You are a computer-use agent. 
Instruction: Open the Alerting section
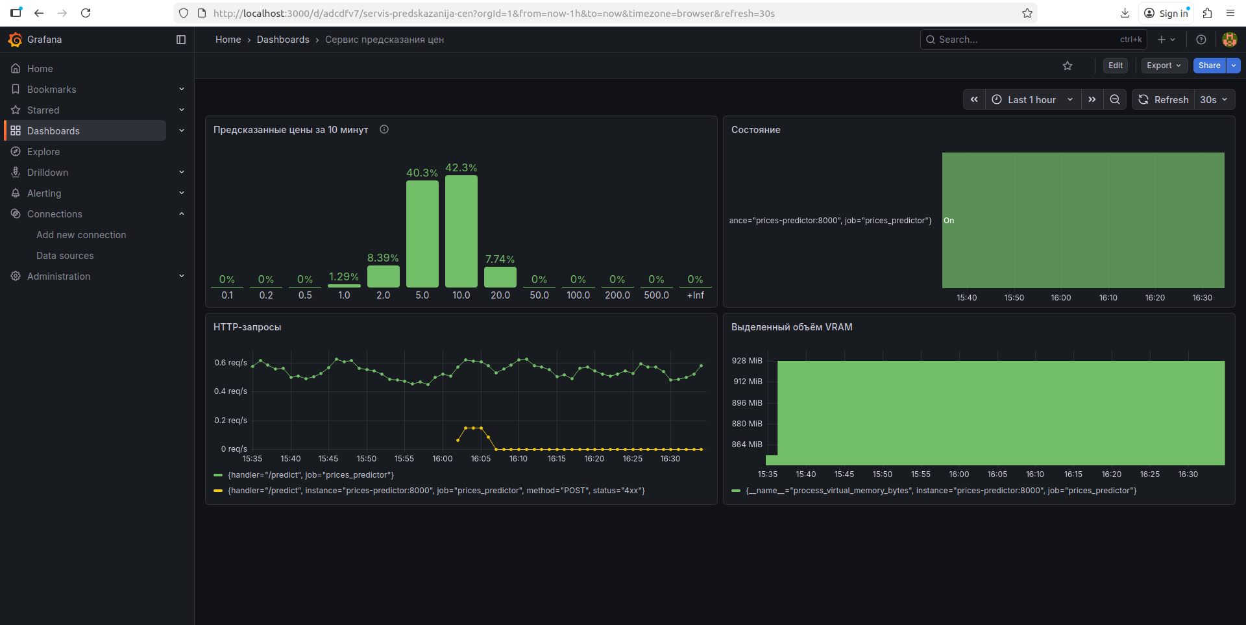(x=43, y=193)
